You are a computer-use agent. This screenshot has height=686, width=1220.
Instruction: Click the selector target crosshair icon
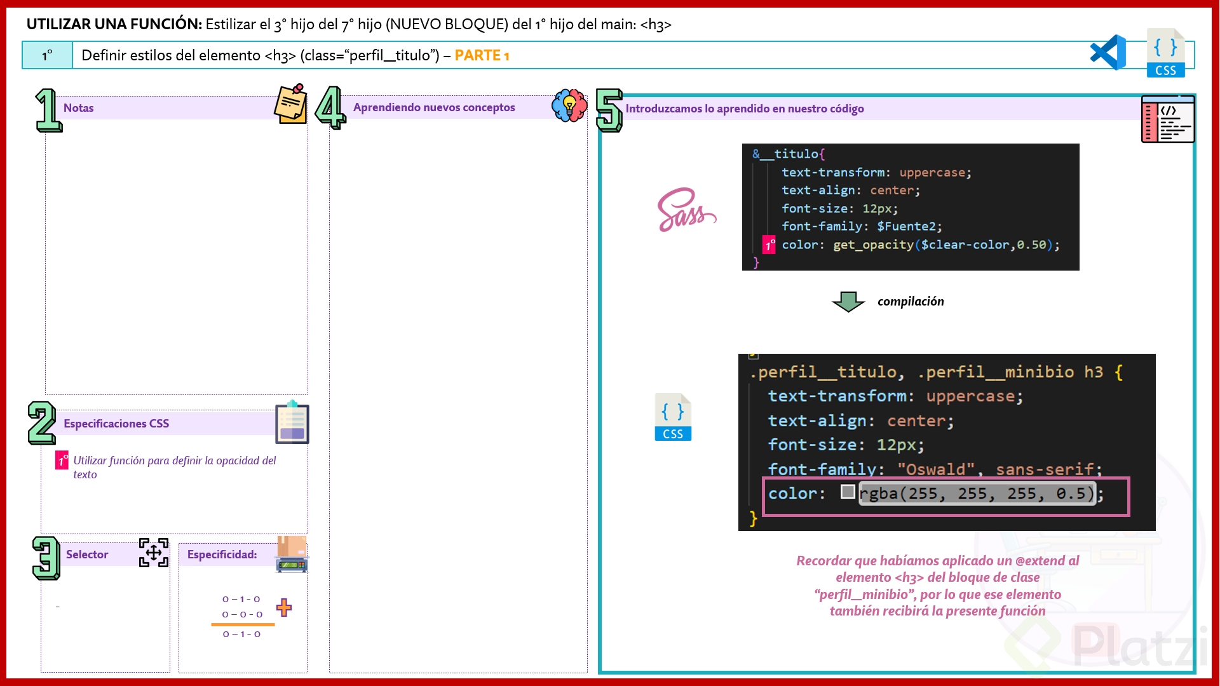[154, 553]
